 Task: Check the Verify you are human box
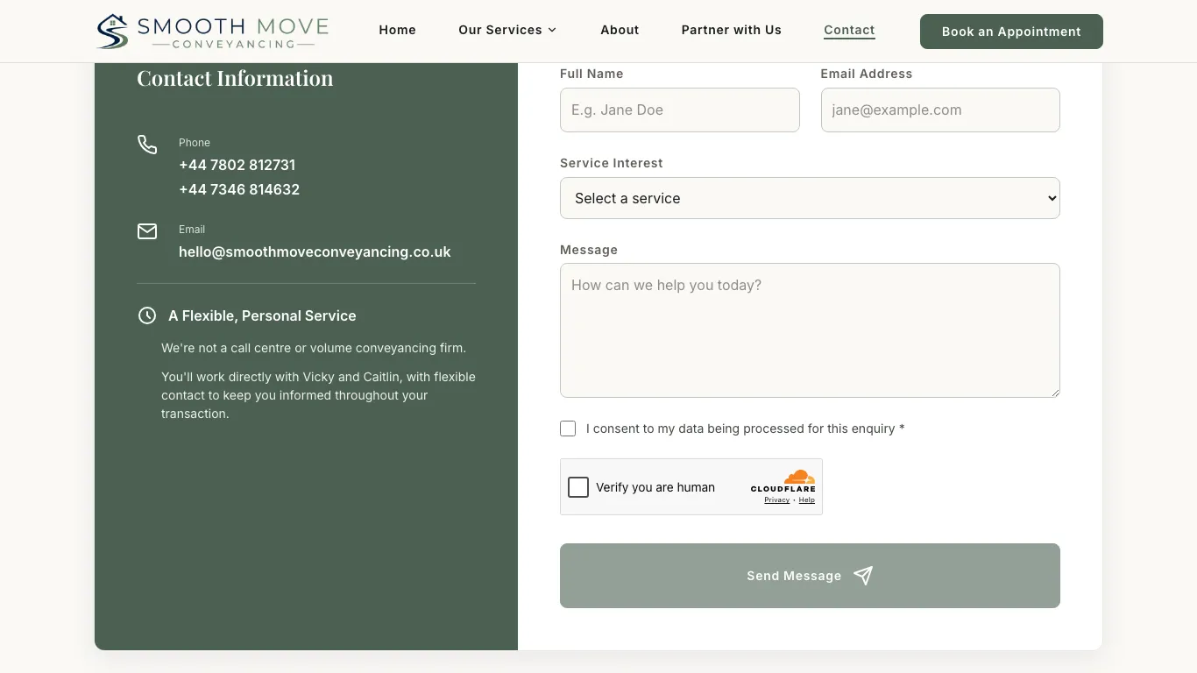tap(578, 487)
